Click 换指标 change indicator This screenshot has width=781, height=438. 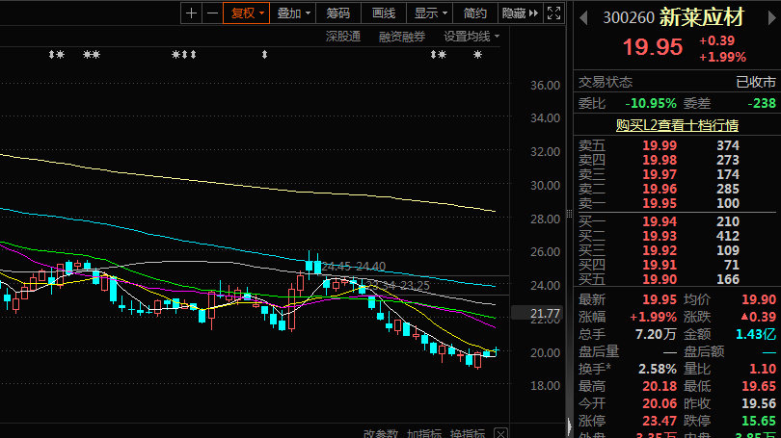tap(468, 433)
